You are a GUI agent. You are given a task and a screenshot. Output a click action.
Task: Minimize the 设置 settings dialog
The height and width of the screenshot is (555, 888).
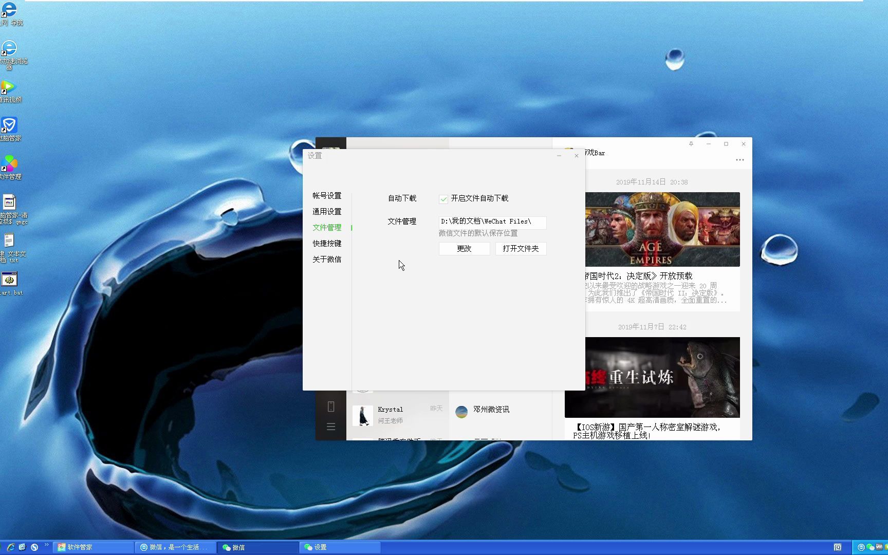(559, 156)
